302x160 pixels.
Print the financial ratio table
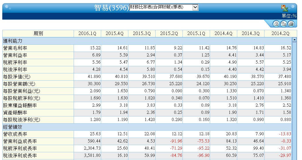[x=291, y=24]
